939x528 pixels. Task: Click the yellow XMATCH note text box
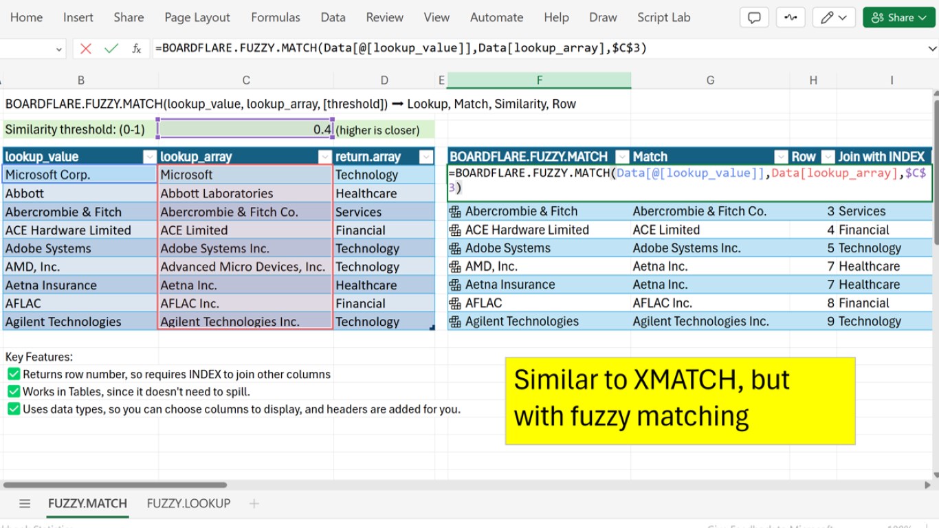click(x=680, y=400)
